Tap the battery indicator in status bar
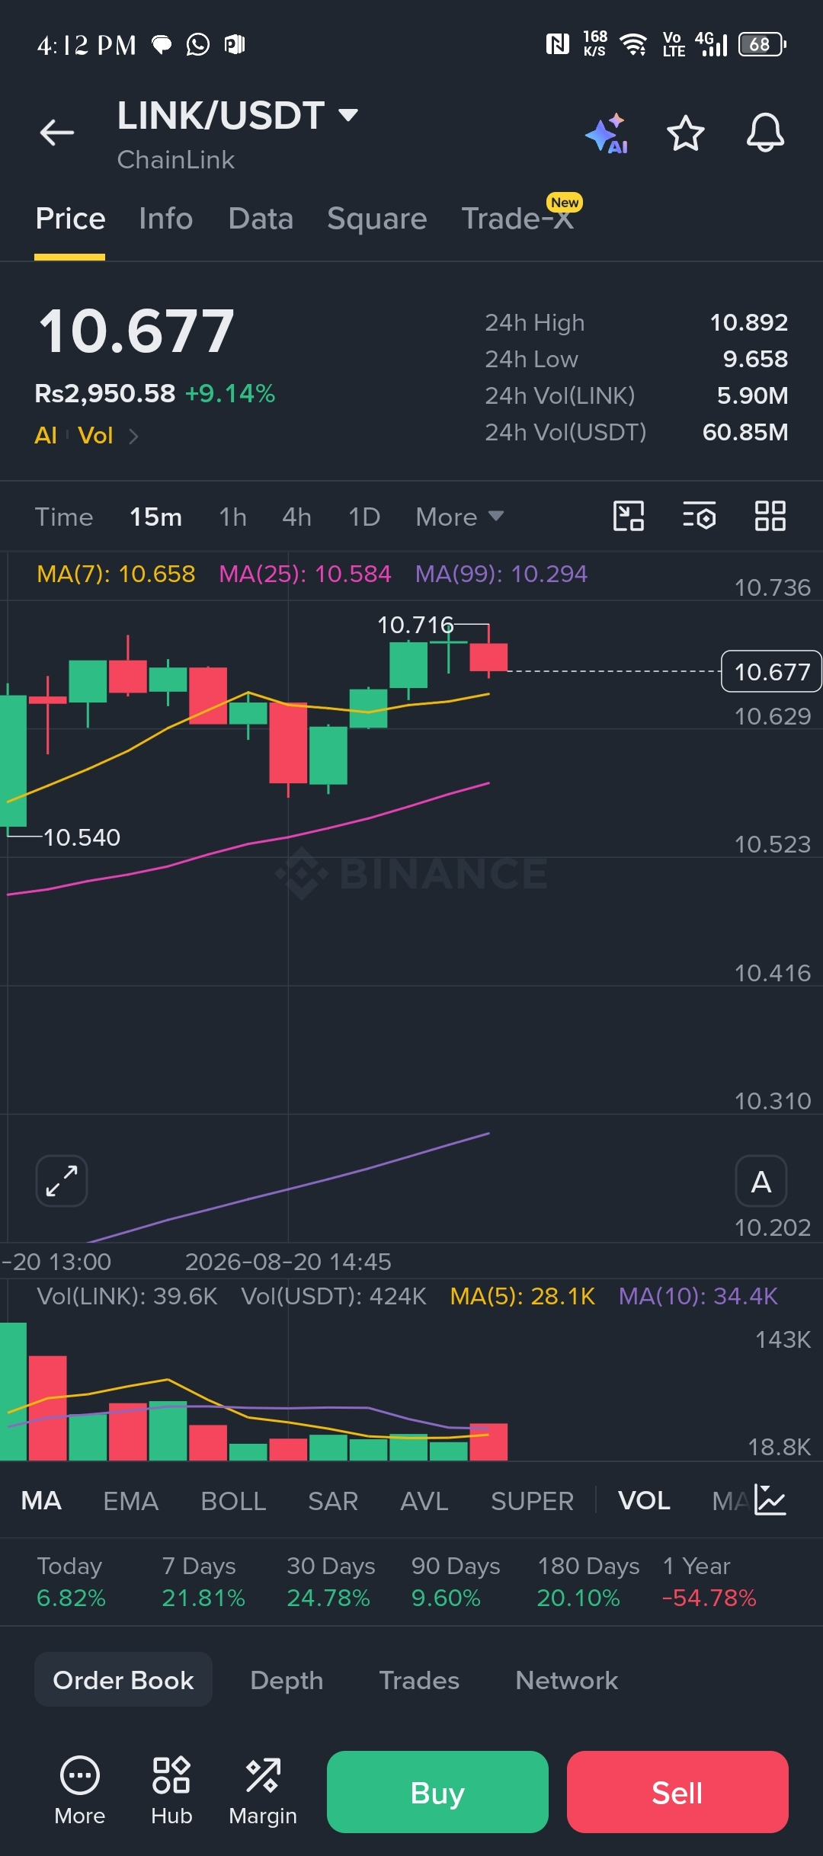Viewport: 823px width, 1856px height. point(762,44)
